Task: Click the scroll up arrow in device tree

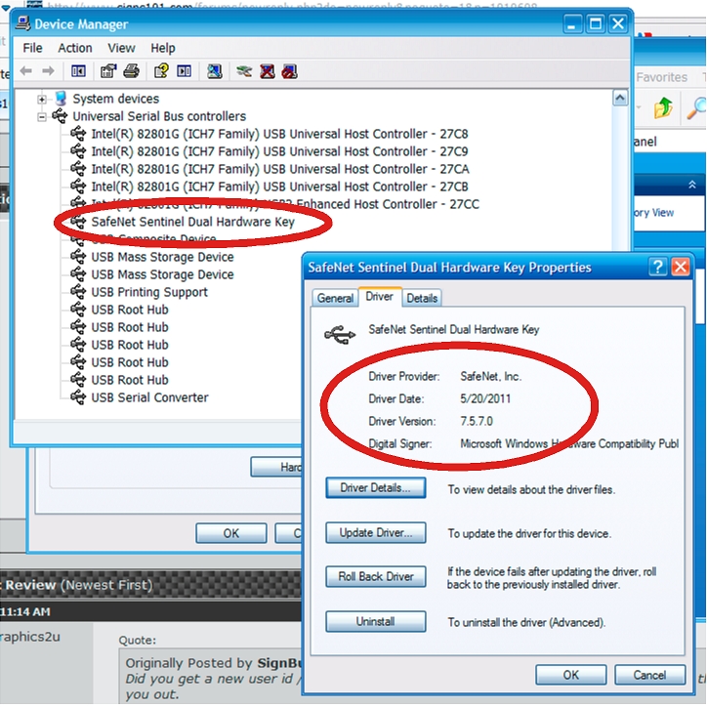Action: pyautogui.click(x=620, y=98)
